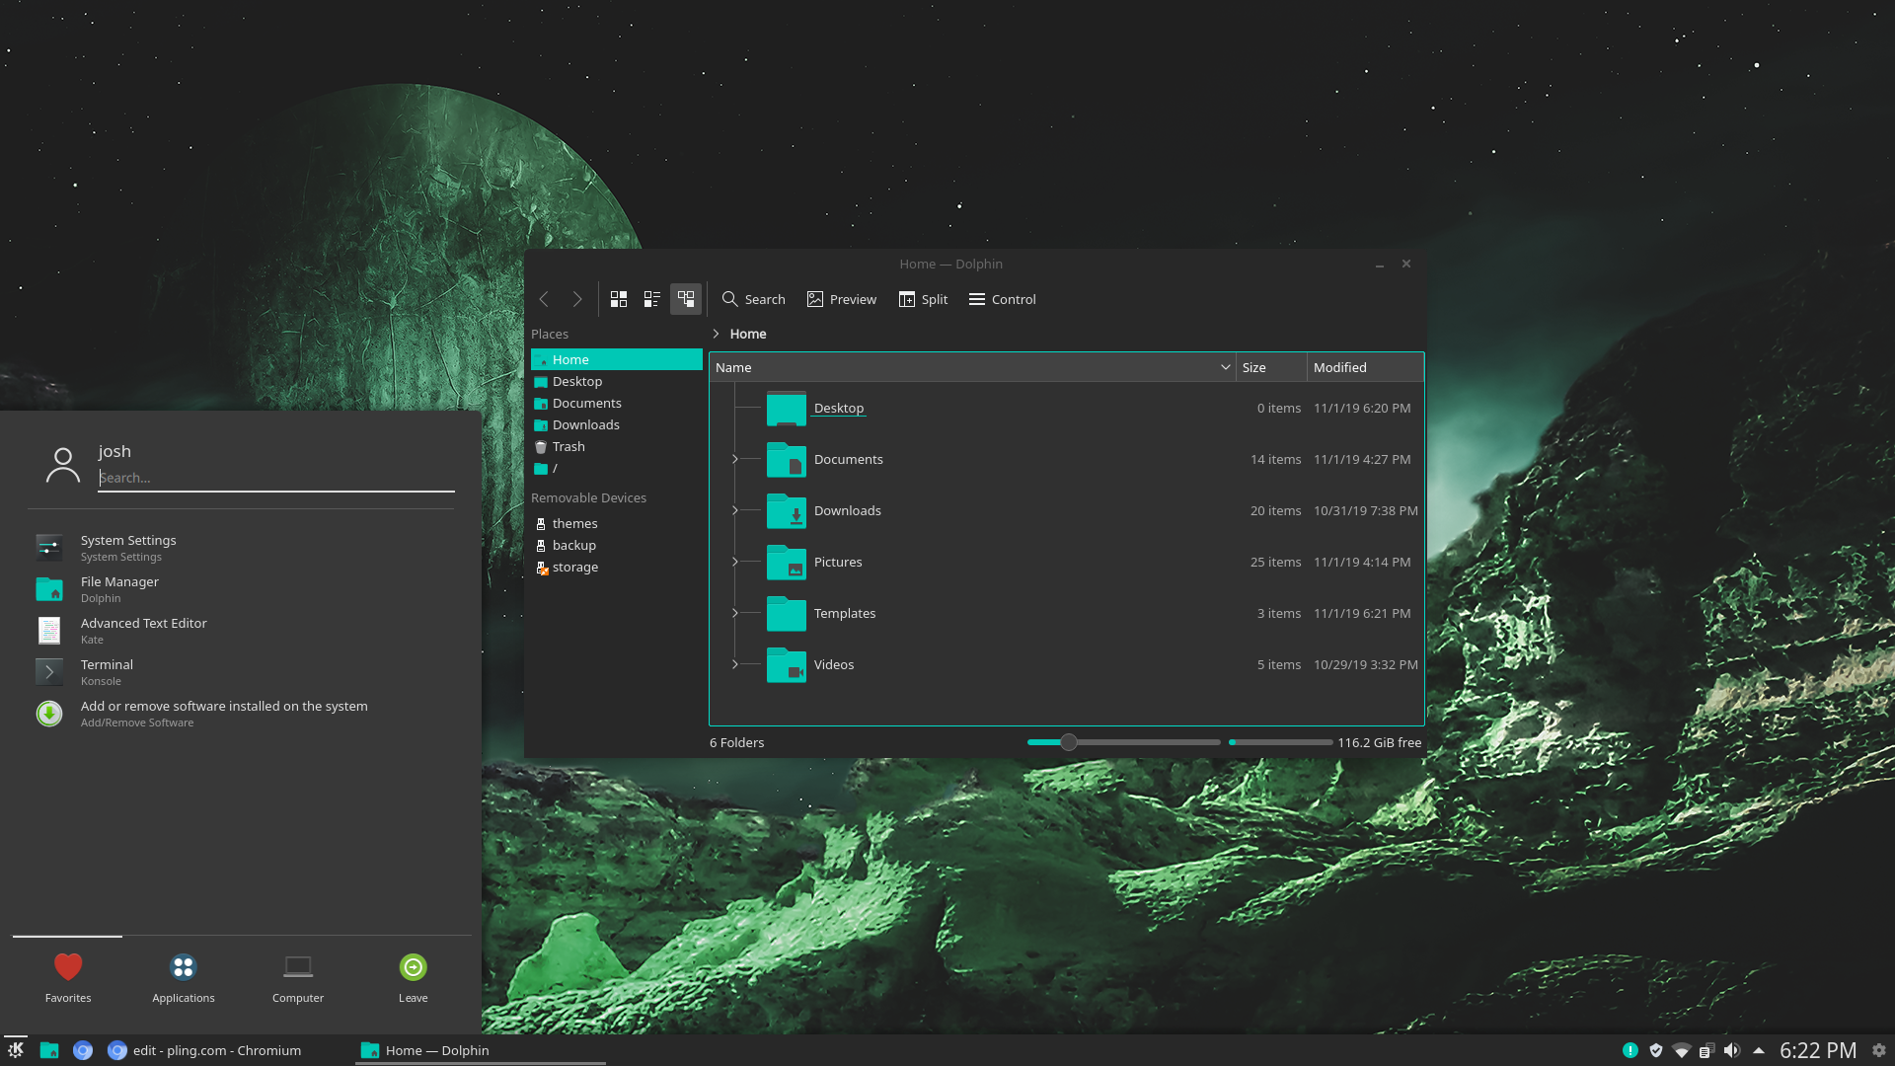
Task: Click breadcrumb arrow before Home
Action: click(717, 334)
